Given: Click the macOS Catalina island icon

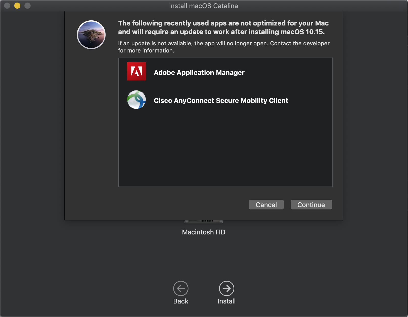Looking at the screenshot, I should [x=91, y=35].
